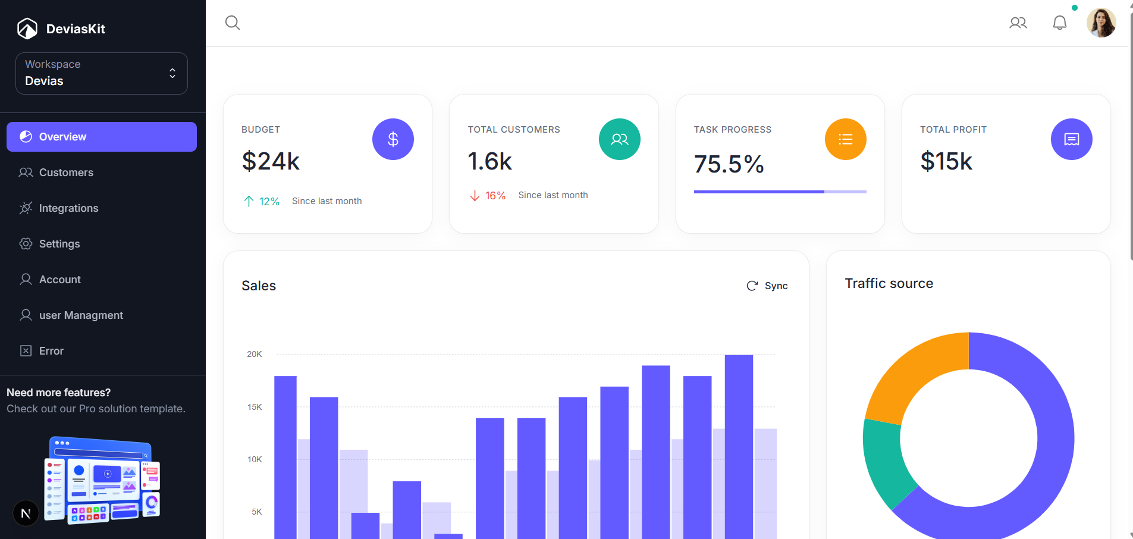The height and width of the screenshot is (539, 1133).
Task: Click the list icon on Task Progress card
Action: pos(846,139)
